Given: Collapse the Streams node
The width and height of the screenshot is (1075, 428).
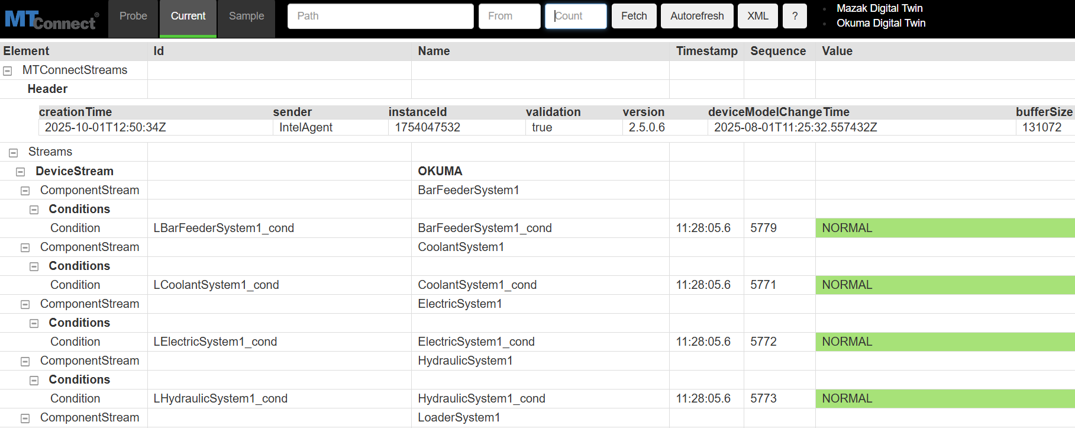Looking at the screenshot, I should 14,153.
